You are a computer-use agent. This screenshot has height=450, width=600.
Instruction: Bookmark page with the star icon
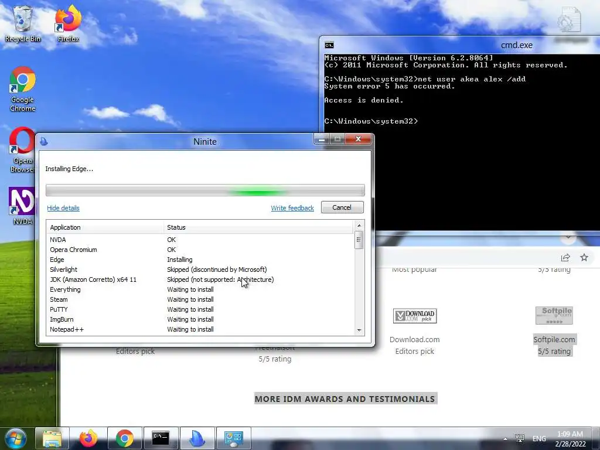pyautogui.click(x=584, y=258)
